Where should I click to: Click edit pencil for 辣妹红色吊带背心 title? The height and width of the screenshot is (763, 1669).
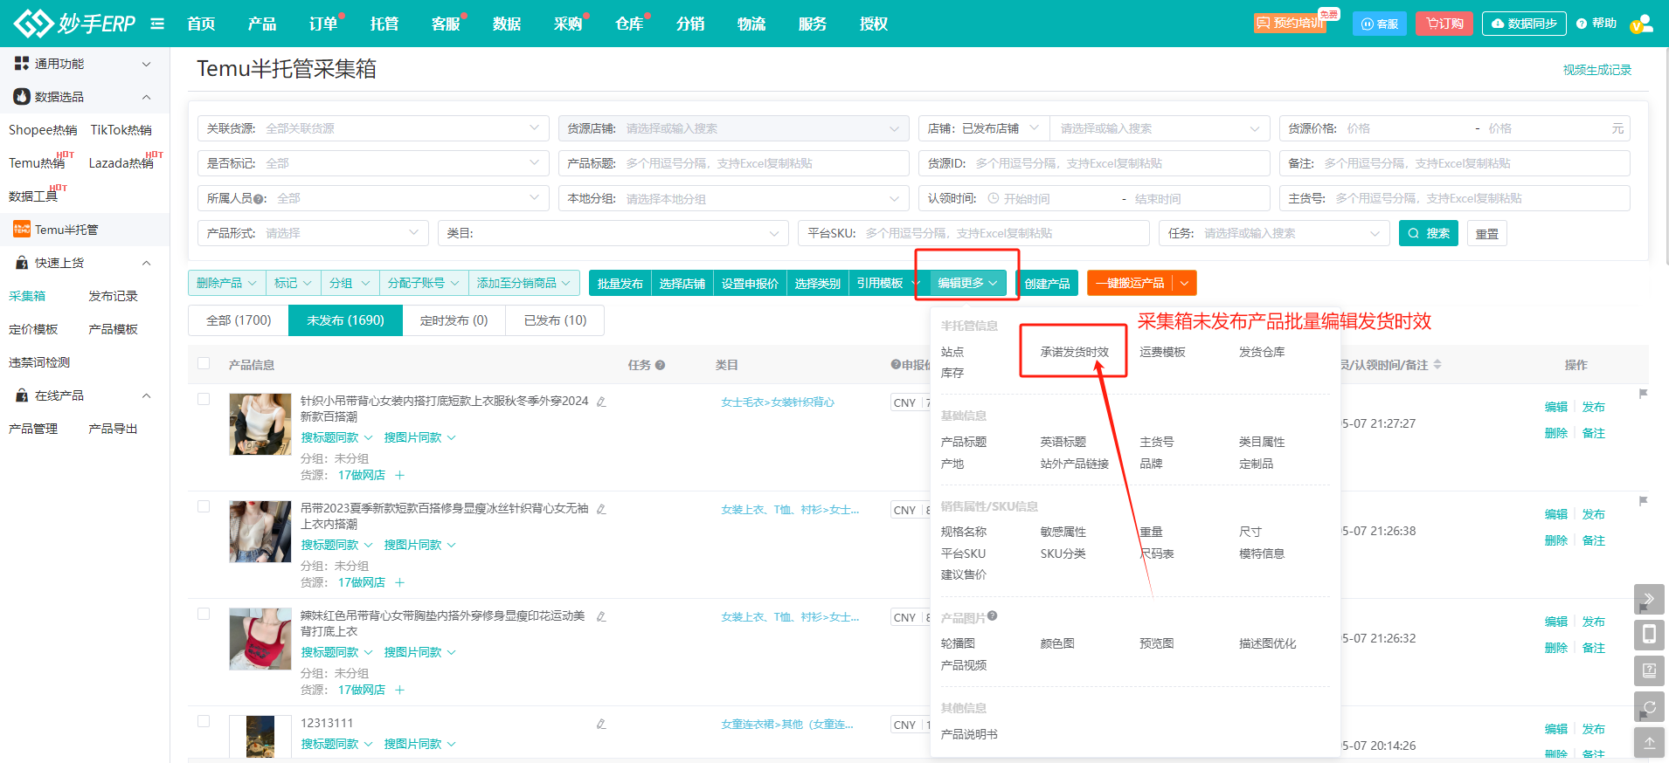click(601, 616)
